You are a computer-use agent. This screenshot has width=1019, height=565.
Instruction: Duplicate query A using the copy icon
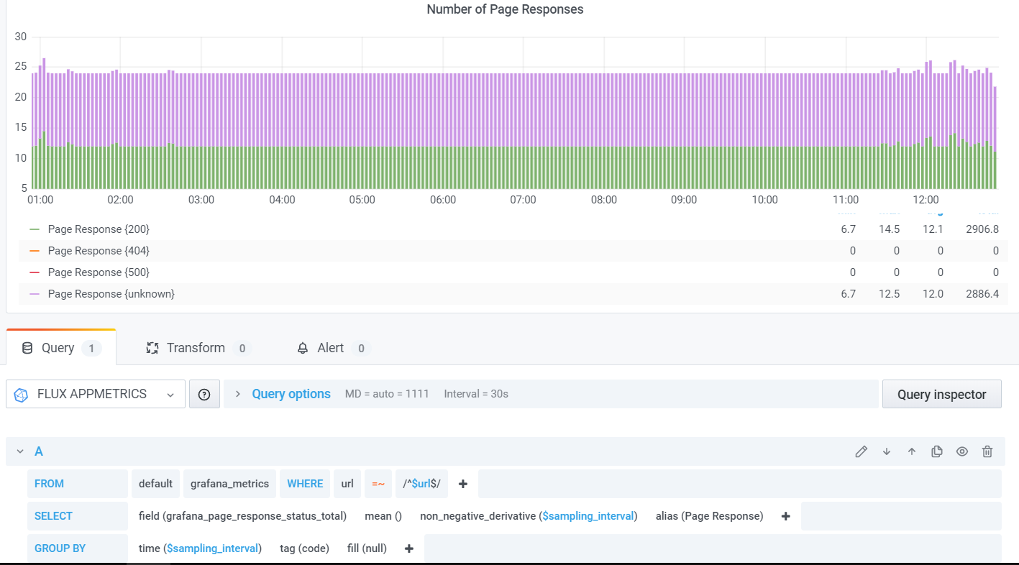[x=937, y=451]
